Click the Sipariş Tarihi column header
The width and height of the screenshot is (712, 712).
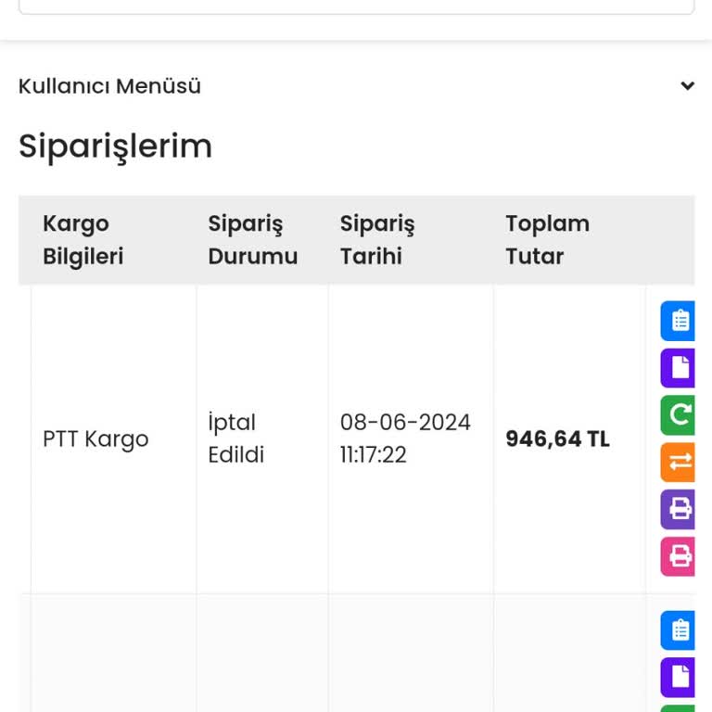click(x=377, y=240)
